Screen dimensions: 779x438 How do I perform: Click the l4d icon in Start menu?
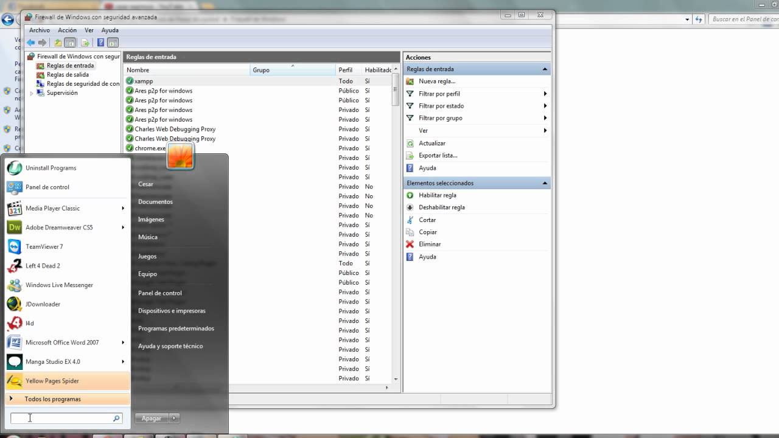(x=15, y=323)
